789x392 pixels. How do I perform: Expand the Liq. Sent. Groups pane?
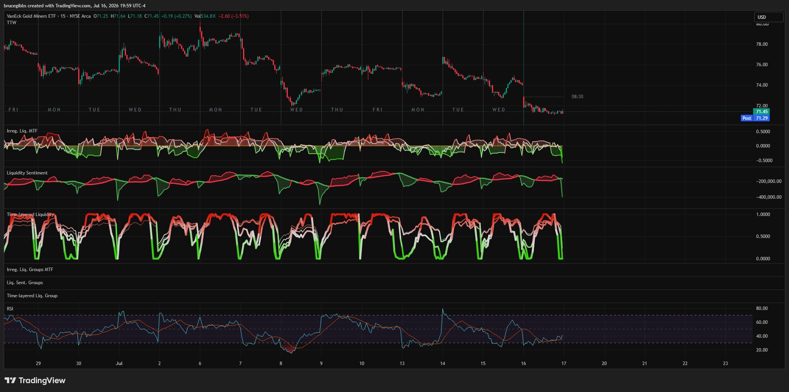tap(25, 283)
